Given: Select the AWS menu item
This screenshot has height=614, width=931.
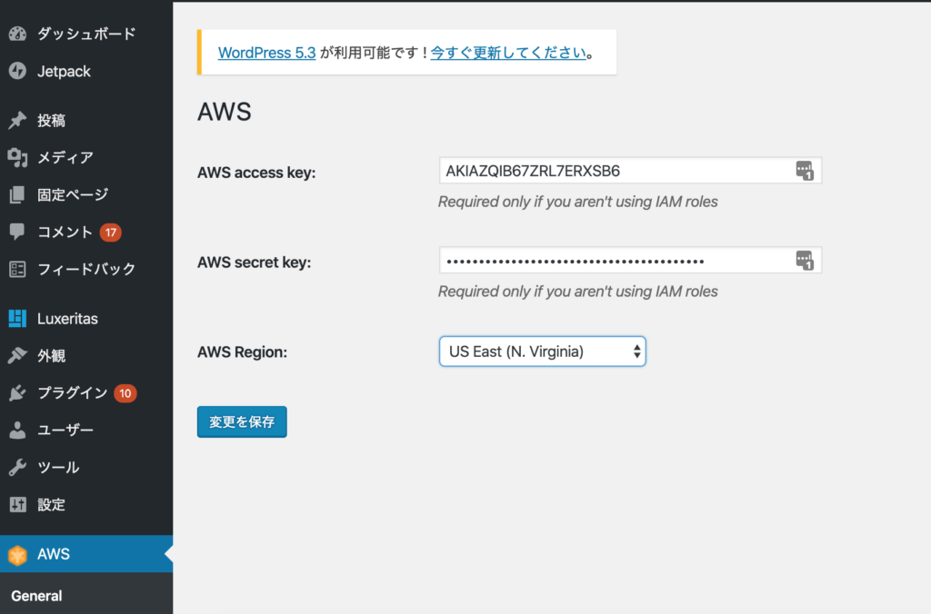Looking at the screenshot, I should (x=86, y=554).
